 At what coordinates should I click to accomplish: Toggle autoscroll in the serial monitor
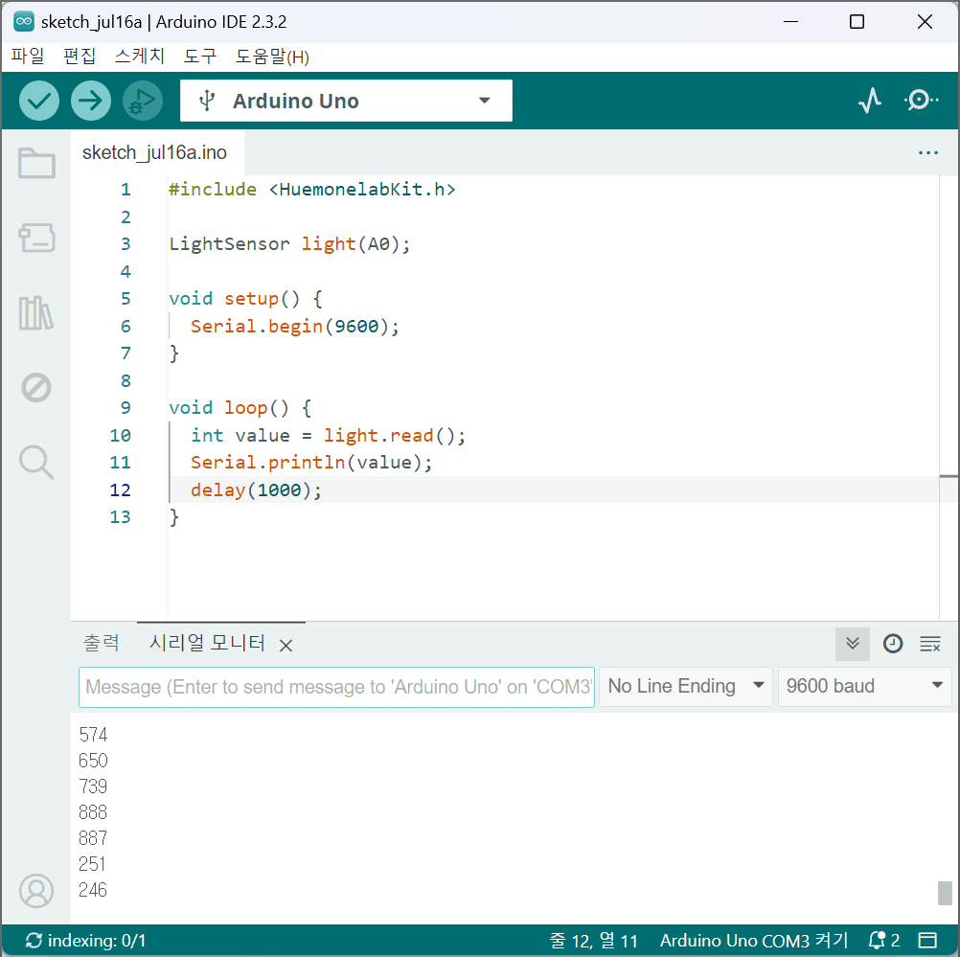coord(853,644)
